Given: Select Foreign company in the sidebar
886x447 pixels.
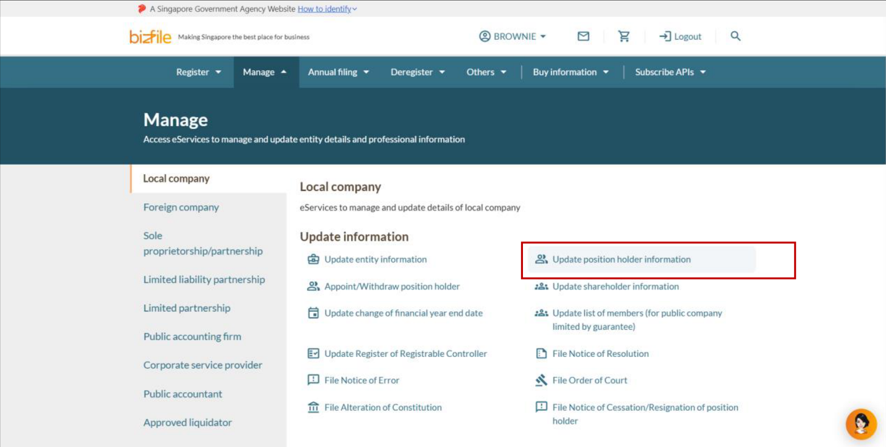Looking at the screenshot, I should 181,207.
